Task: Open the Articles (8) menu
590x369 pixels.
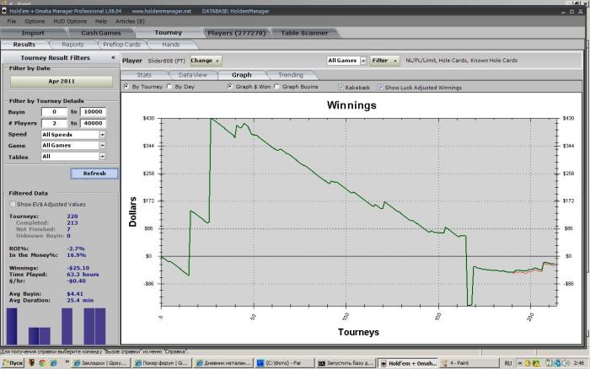Action: point(130,21)
